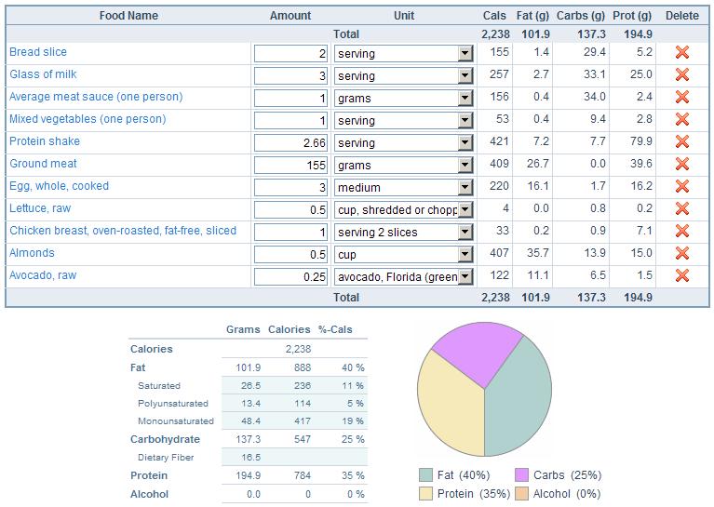Viewport: 714px width, 507px height.
Task: Remove Glass of milk entry
Action: pos(681,75)
